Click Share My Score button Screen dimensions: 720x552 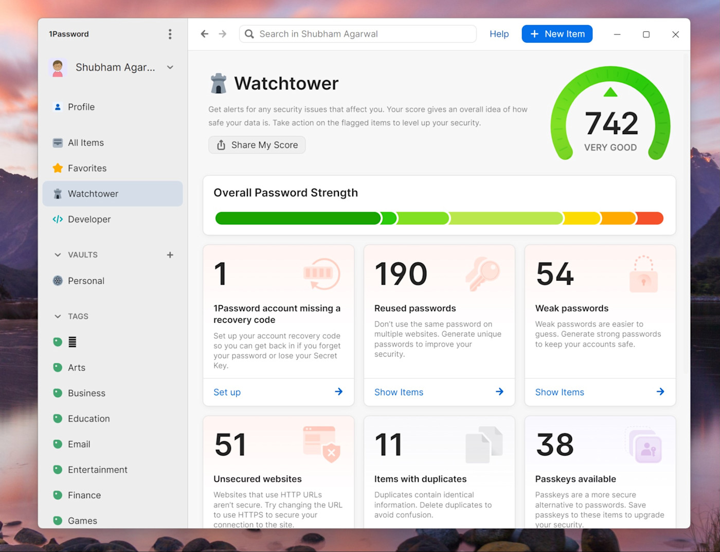pyautogui.click(x=257, y=145)
